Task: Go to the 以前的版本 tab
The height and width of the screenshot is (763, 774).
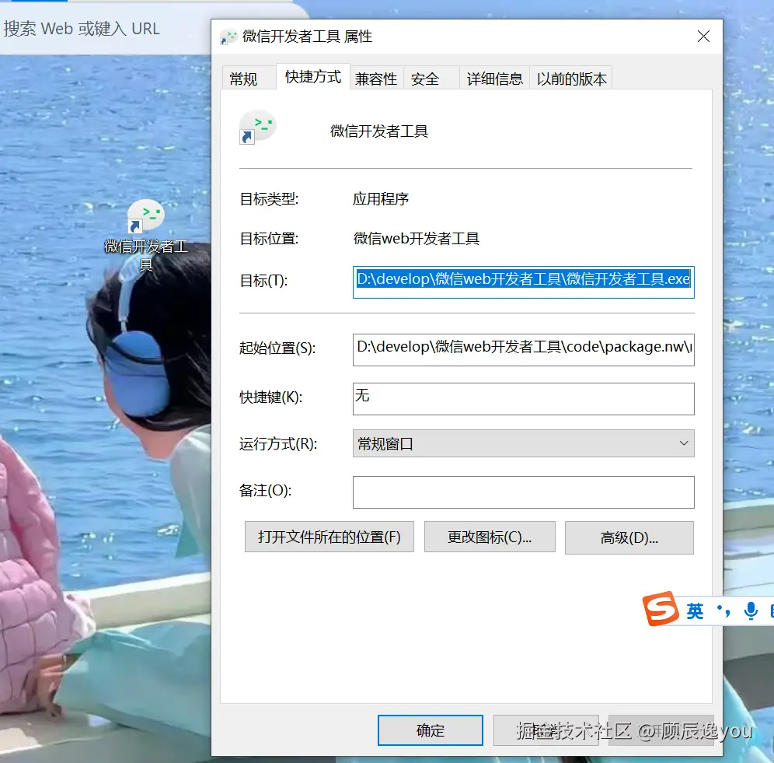Action: 572,79
